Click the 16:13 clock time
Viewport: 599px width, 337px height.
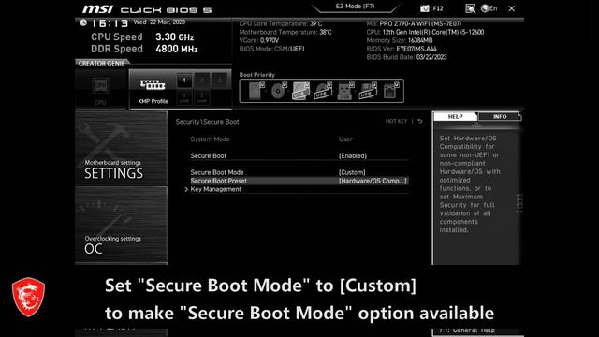pos(110,23)
